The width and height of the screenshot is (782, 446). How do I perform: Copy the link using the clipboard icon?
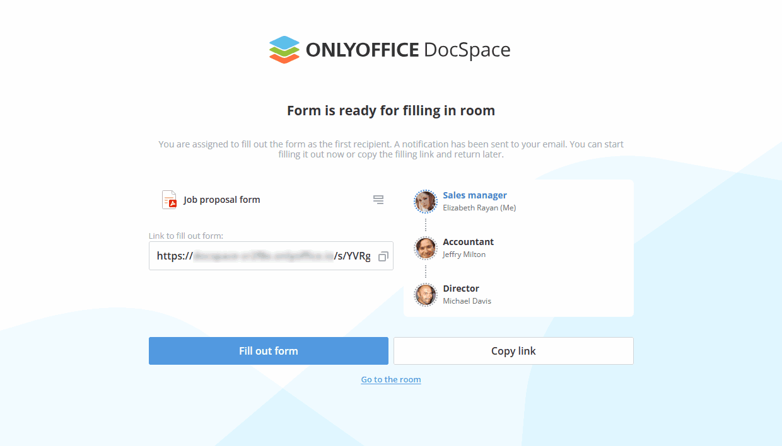click(x=383, y=256)
